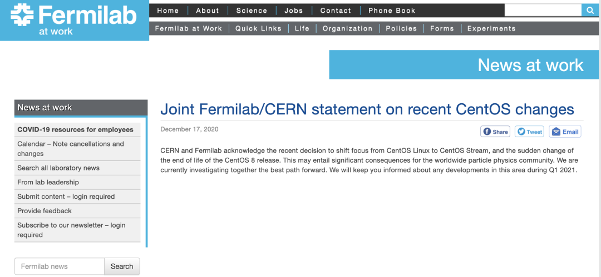
Task: Open the From lab leadership link
Action: 48,182
